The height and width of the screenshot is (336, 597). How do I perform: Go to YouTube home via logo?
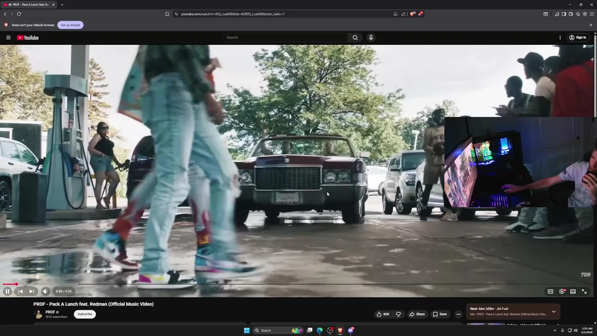point(28,37)
